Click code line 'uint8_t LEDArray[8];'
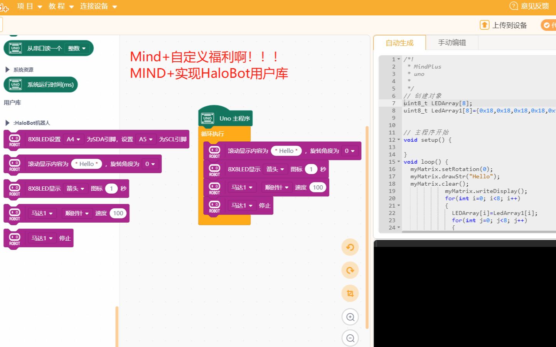The image size is (556, 347). (438, 103)
